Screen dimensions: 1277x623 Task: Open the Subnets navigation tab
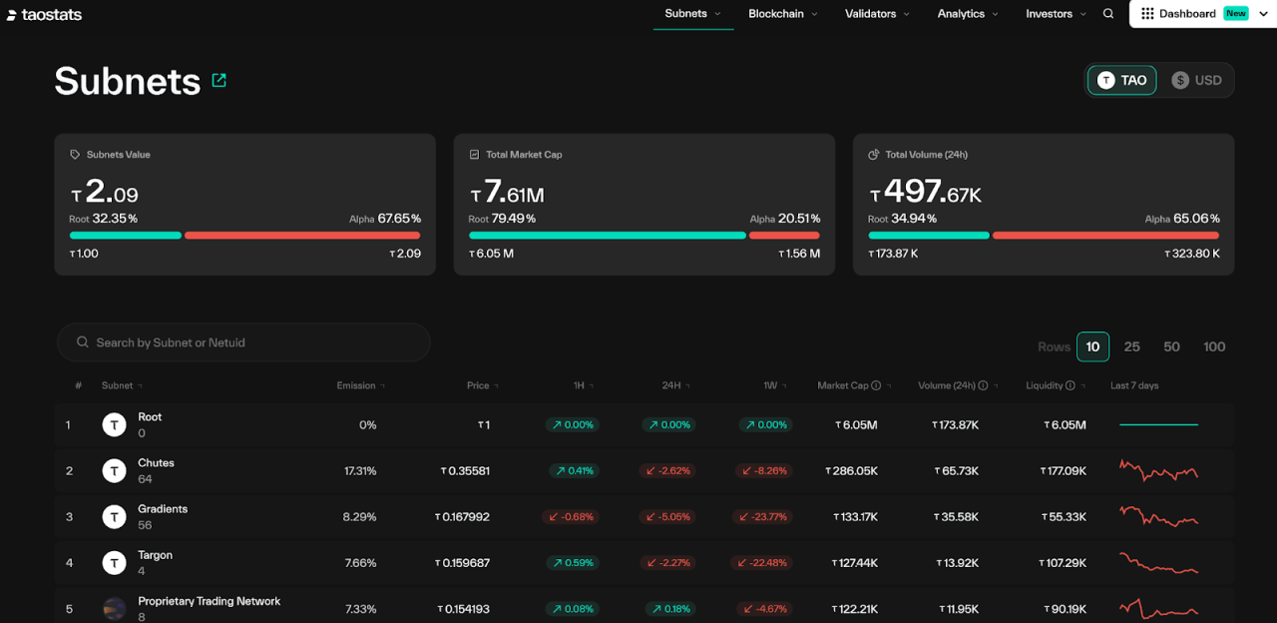click(x=692, y=14)
